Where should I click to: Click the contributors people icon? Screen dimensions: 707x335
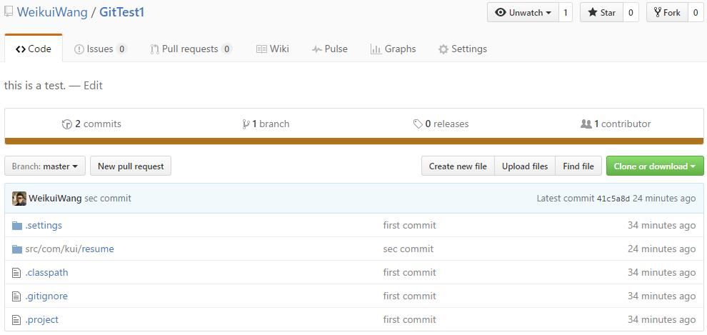point(586,124)
